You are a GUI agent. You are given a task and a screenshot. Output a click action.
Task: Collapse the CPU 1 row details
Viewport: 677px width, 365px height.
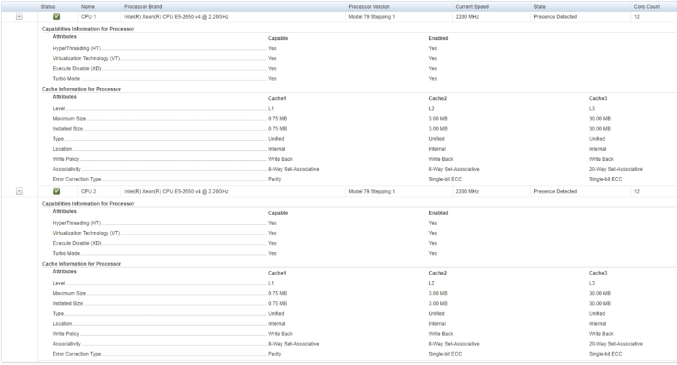click(x=20, y=16)
